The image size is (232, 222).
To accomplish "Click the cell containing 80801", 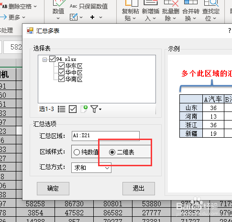I will click(113, 204).
